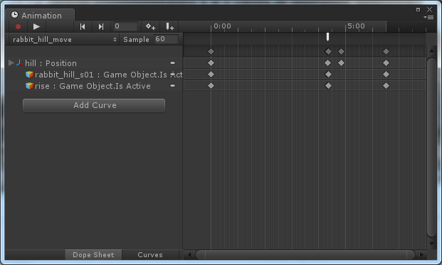The height and width of the screenshot is (265, 442).
Task: Add an animation event marker
Action: coord(169,27)
